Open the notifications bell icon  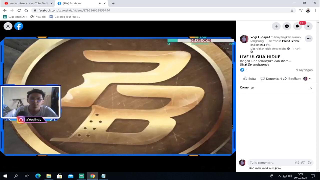click(297, 26)
